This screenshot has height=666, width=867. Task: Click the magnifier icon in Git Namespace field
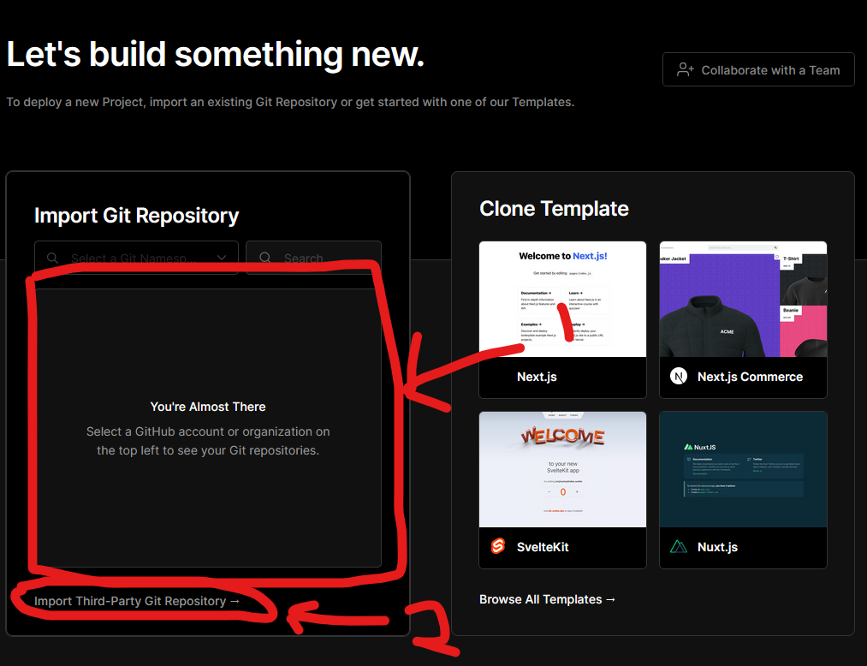52,258
